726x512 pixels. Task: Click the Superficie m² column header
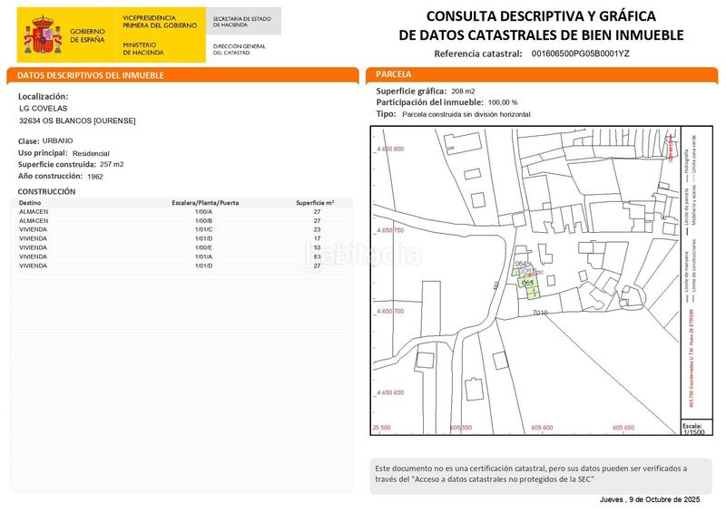[315, 203]
